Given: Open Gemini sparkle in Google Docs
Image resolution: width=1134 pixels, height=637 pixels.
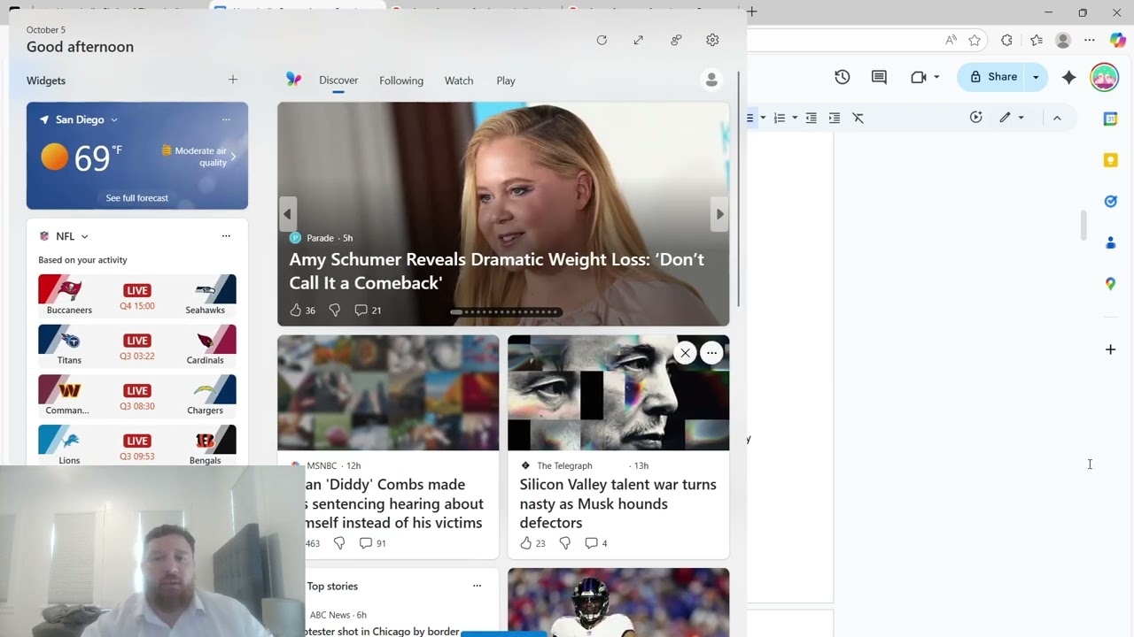Looking at the screenshot, I should click(1069, 77).
